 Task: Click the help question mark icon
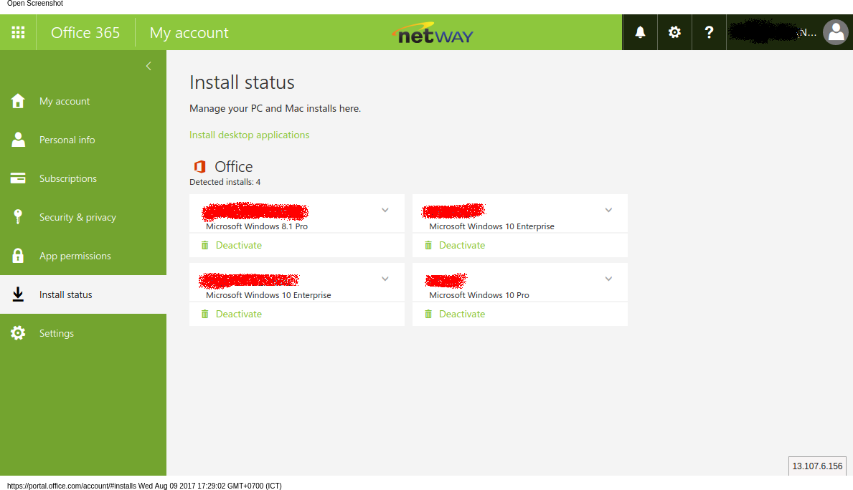coord(709,32)
